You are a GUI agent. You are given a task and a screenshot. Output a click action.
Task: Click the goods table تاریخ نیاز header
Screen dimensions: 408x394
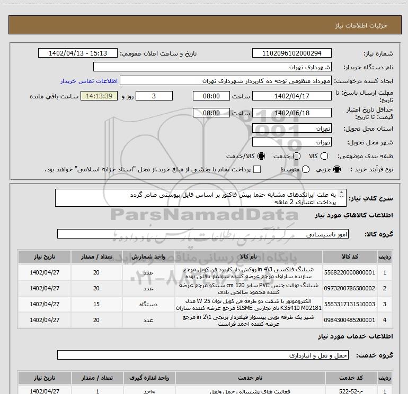(x=45, y=256)
